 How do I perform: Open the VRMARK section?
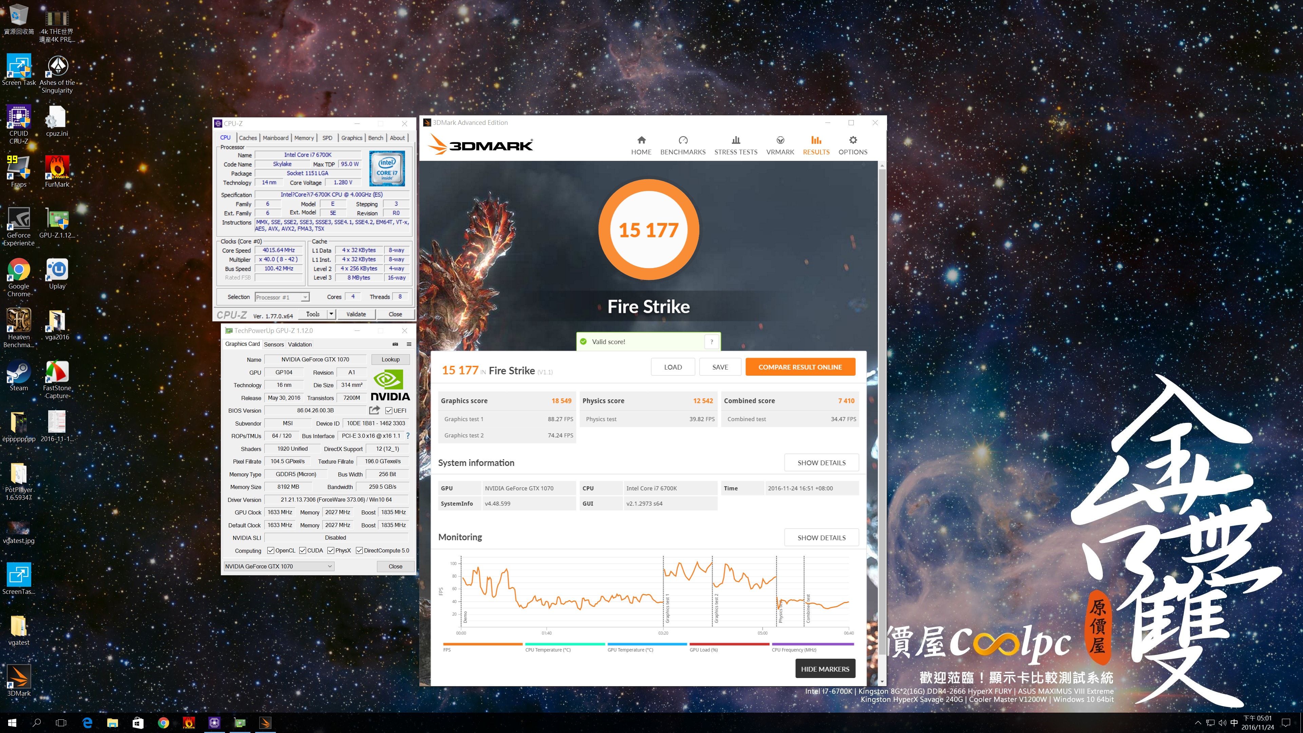780,145
